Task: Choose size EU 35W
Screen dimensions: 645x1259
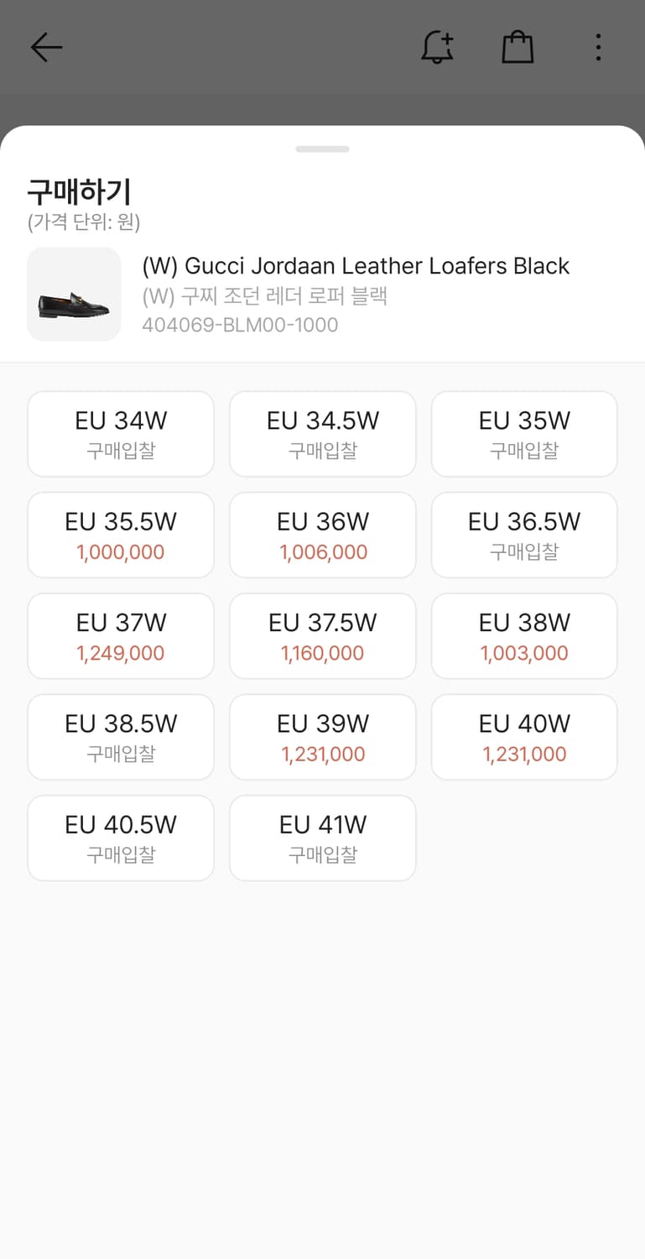Action: click(524, 434)
